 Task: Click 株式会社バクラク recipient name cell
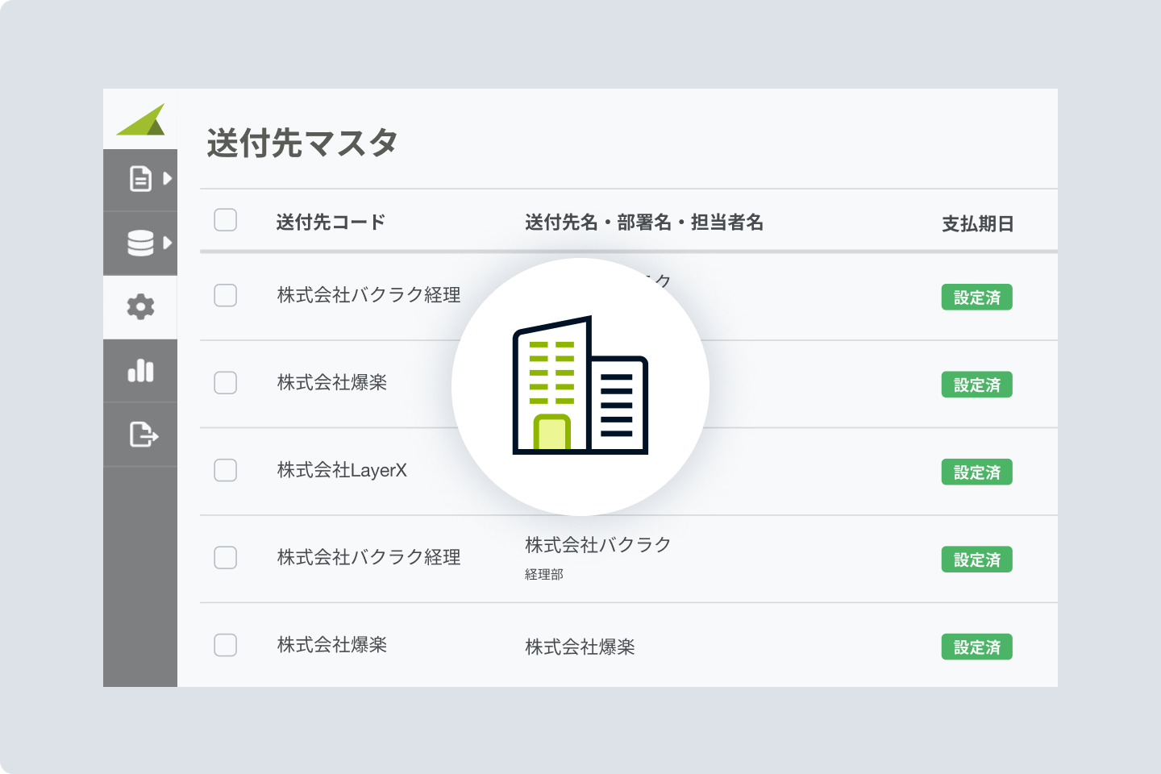point(598,545)
